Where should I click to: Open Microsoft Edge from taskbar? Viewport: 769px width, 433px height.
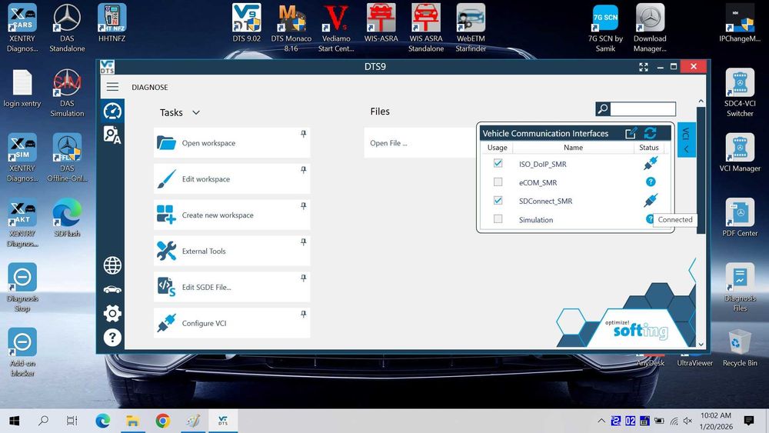102,421
